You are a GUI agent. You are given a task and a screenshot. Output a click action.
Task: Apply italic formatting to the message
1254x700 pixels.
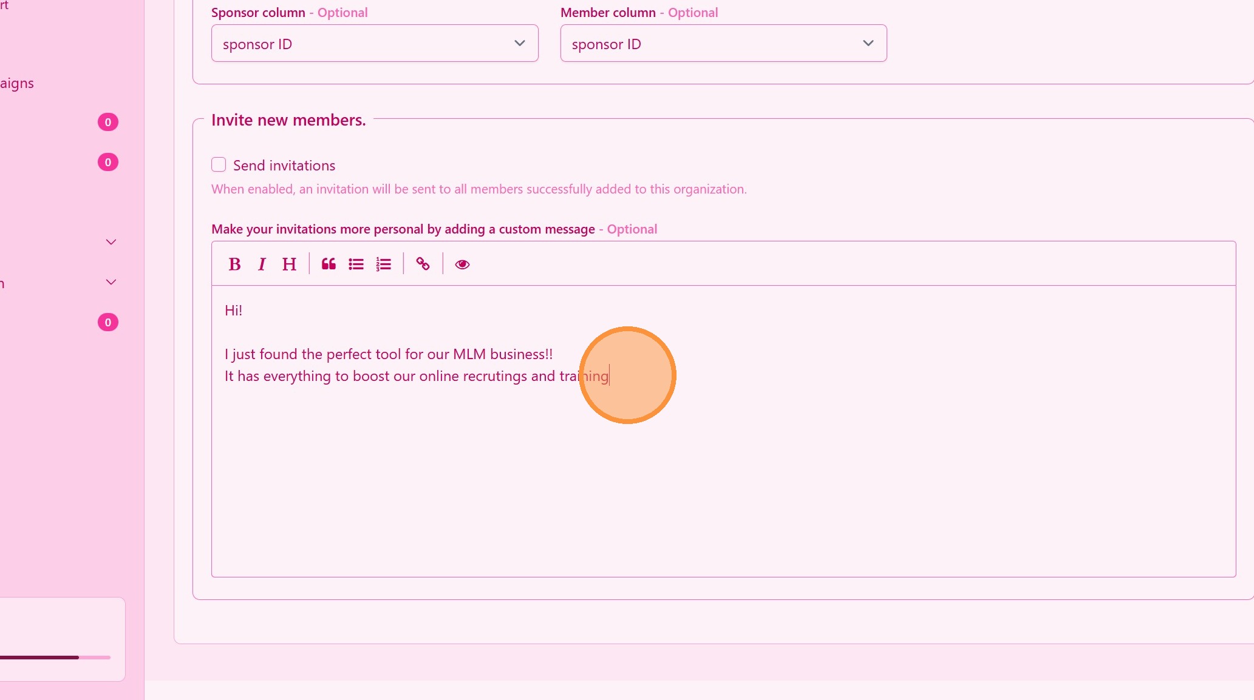click(262, 264)
